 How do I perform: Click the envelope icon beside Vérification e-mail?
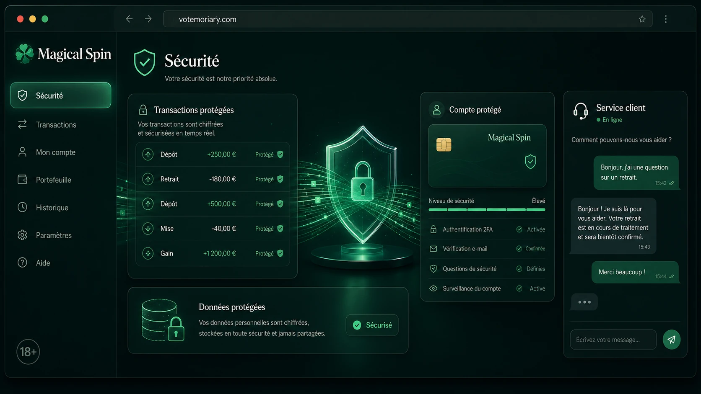click(434, 249)
